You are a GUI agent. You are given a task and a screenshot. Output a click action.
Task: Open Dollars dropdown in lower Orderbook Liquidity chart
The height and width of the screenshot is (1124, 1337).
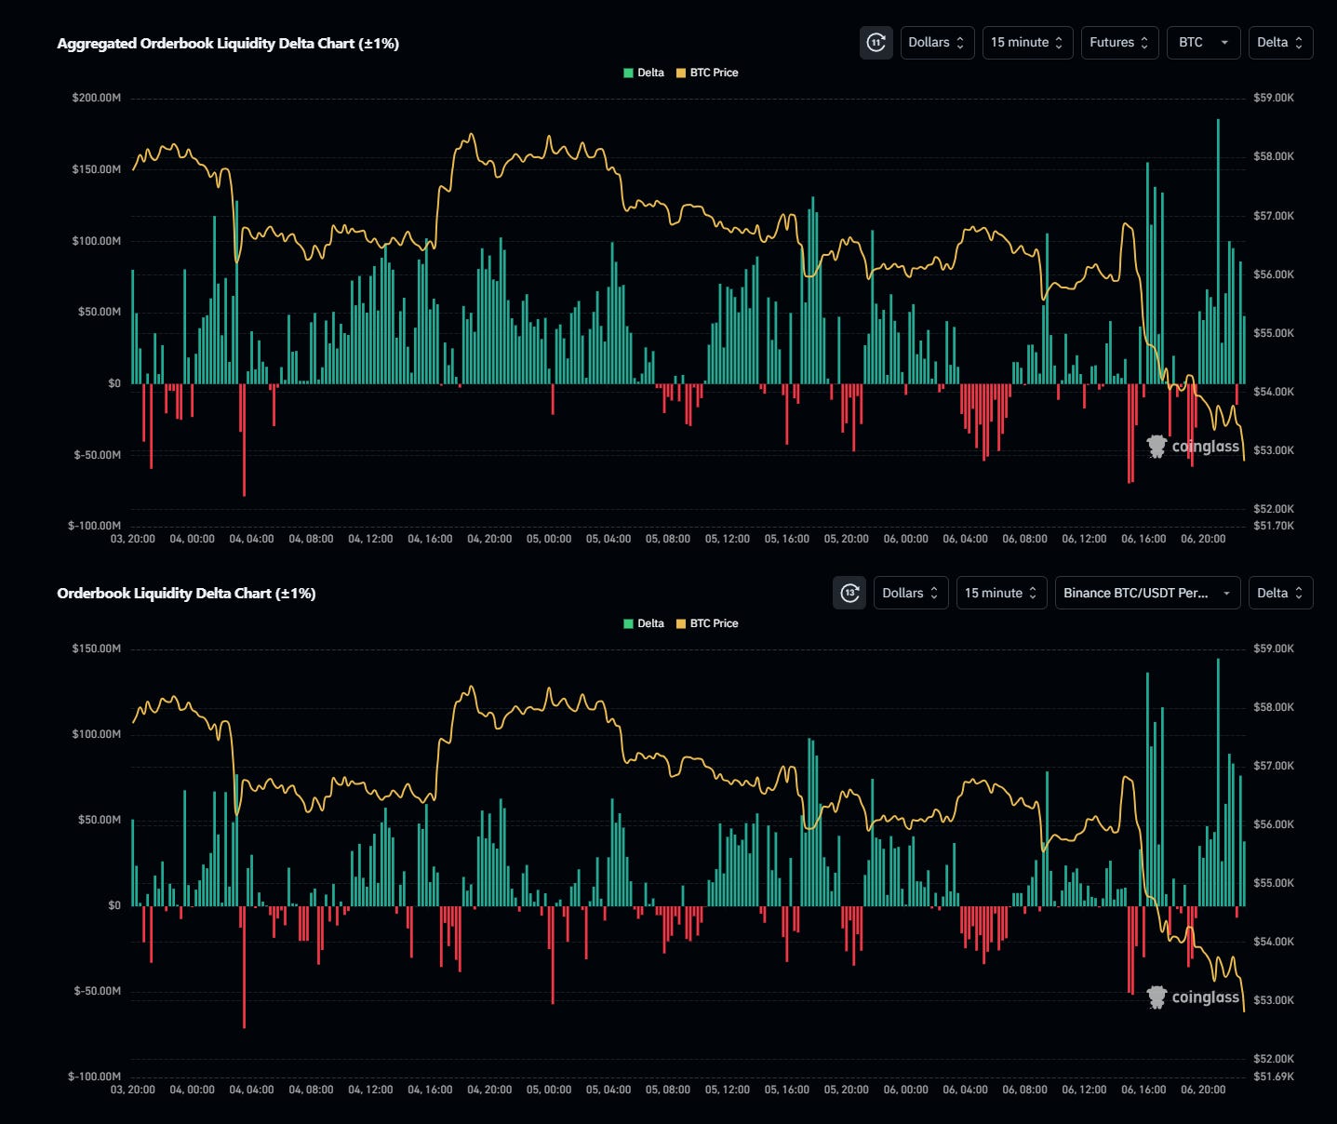(911, 593)
